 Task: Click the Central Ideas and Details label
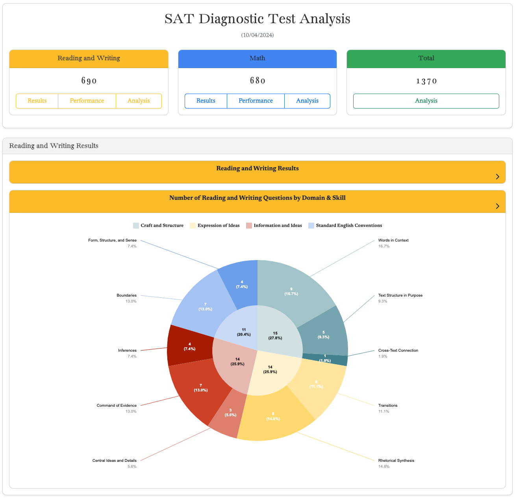(x=115, y=460)
